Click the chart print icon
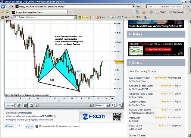Image resolution: width=191 pixels, height=138 pixels. (31, 105)
